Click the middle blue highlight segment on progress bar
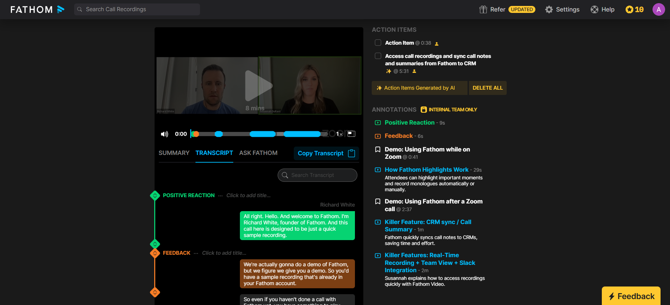 pyautogui.click(x=263, y=134)
